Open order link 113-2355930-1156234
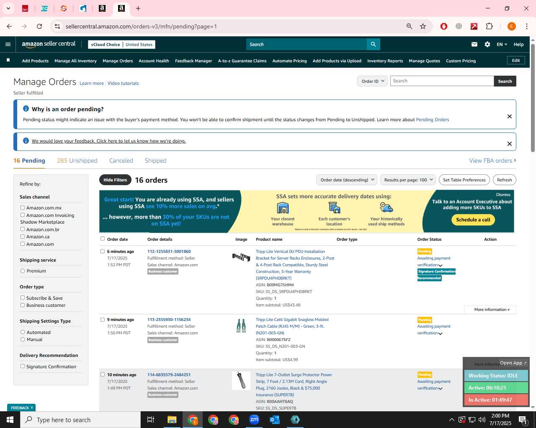536x428 pixels. (x=169, y=319)
